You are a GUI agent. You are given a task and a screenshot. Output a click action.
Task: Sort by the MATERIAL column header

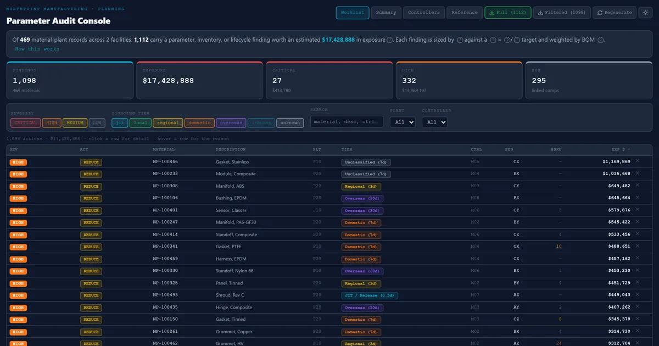164,149
